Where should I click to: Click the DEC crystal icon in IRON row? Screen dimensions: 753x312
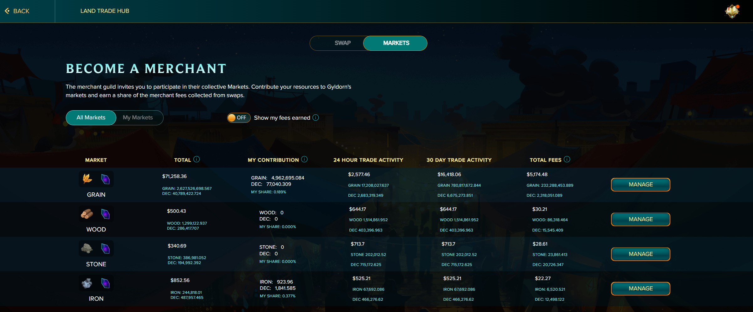coord(105,283)
